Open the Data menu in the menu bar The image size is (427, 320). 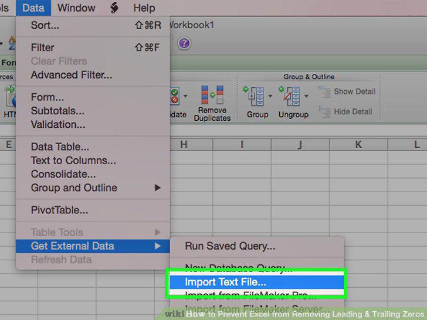click(33, 8)
